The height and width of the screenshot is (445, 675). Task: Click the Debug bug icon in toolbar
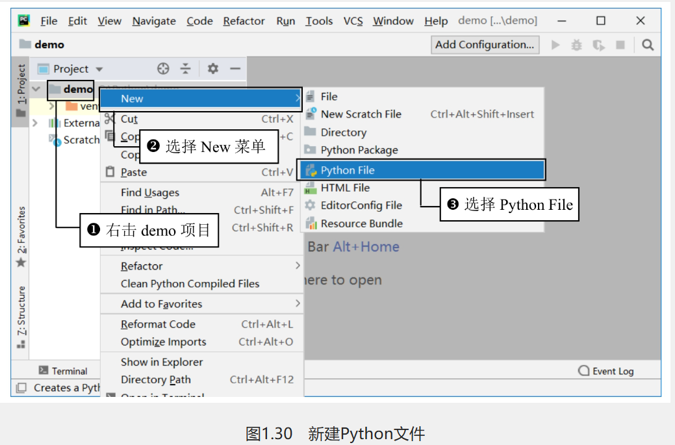pos(576,45)
